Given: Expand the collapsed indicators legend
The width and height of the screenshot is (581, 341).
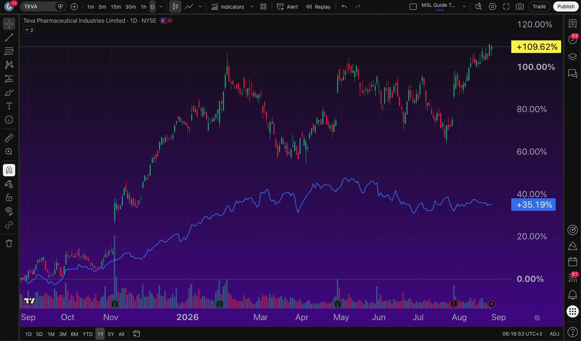Looking at the screenshot, I should pyautogui.click(x=29, y=30).
